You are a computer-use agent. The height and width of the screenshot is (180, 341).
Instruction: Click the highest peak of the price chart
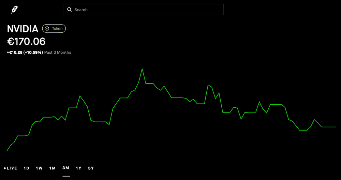pos(142,69)
